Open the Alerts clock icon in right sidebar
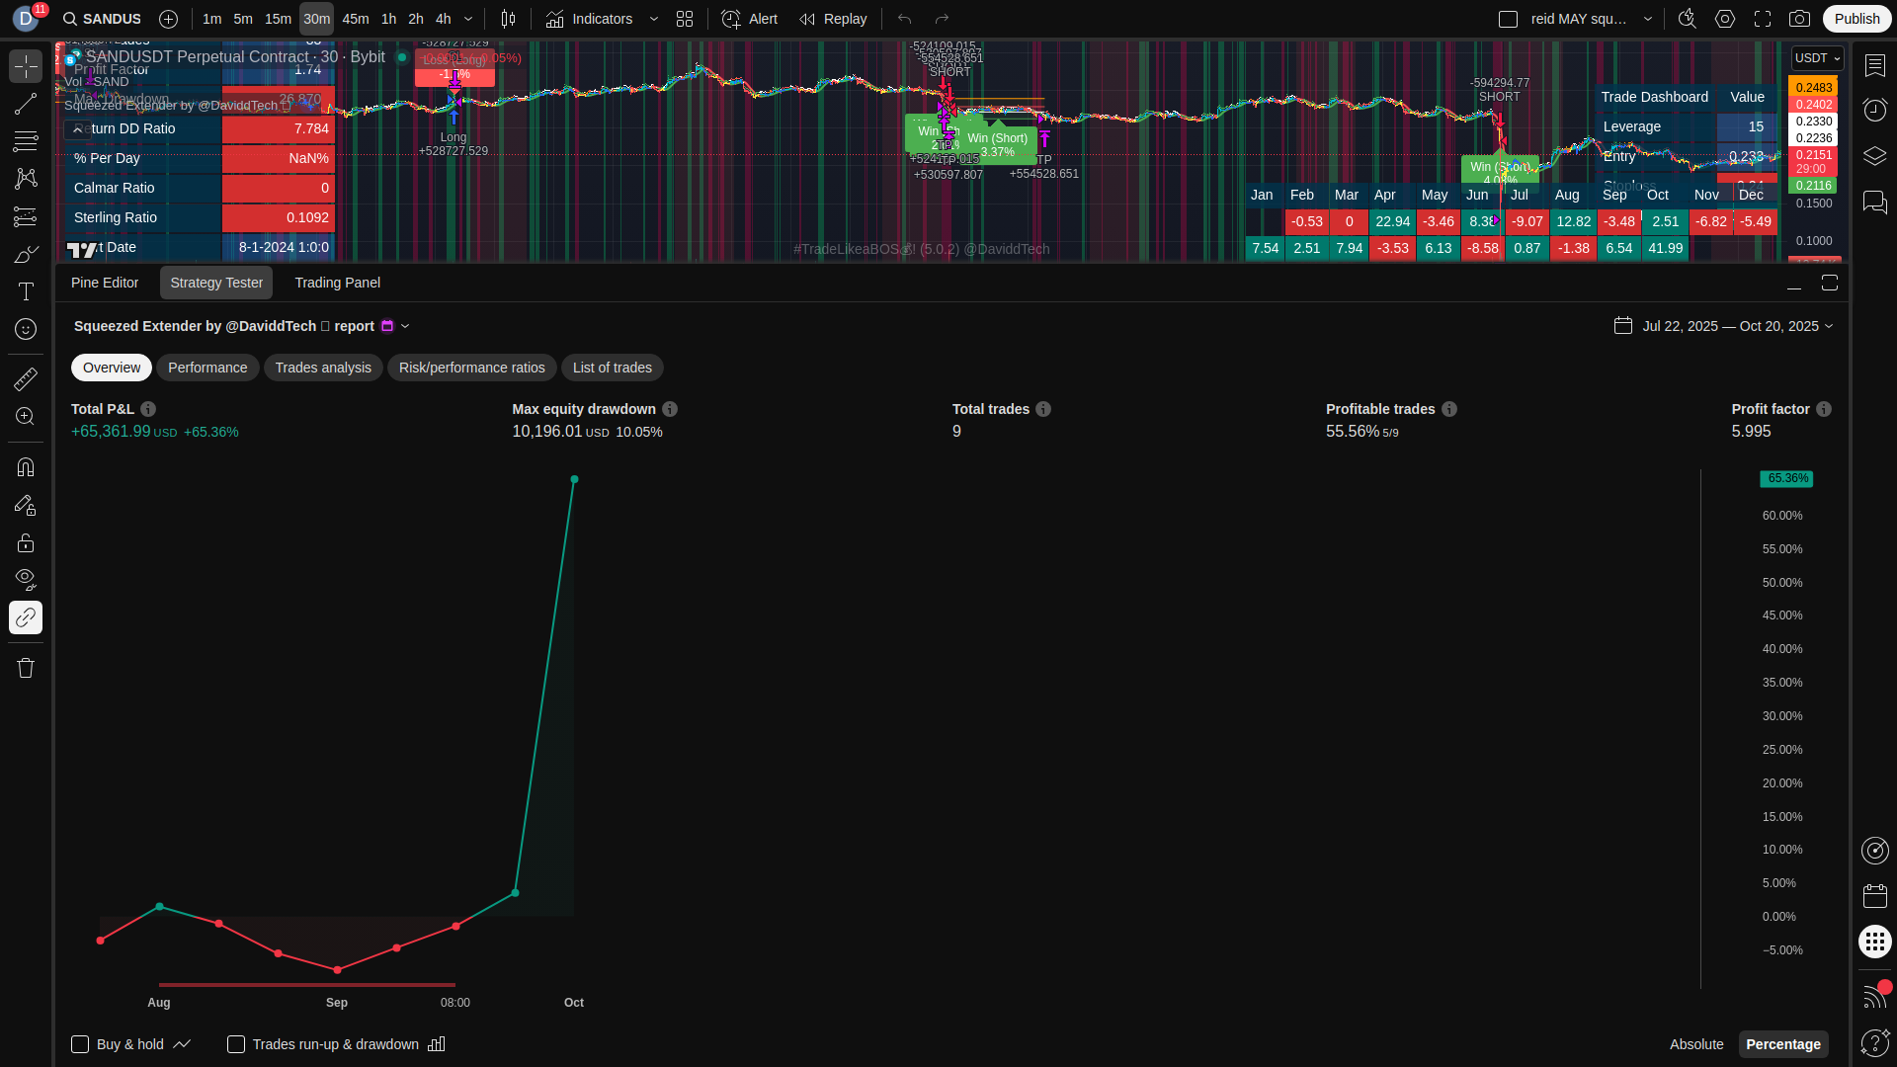Viewport: 1897px width, 1067px height. [x=1874, y=110]
